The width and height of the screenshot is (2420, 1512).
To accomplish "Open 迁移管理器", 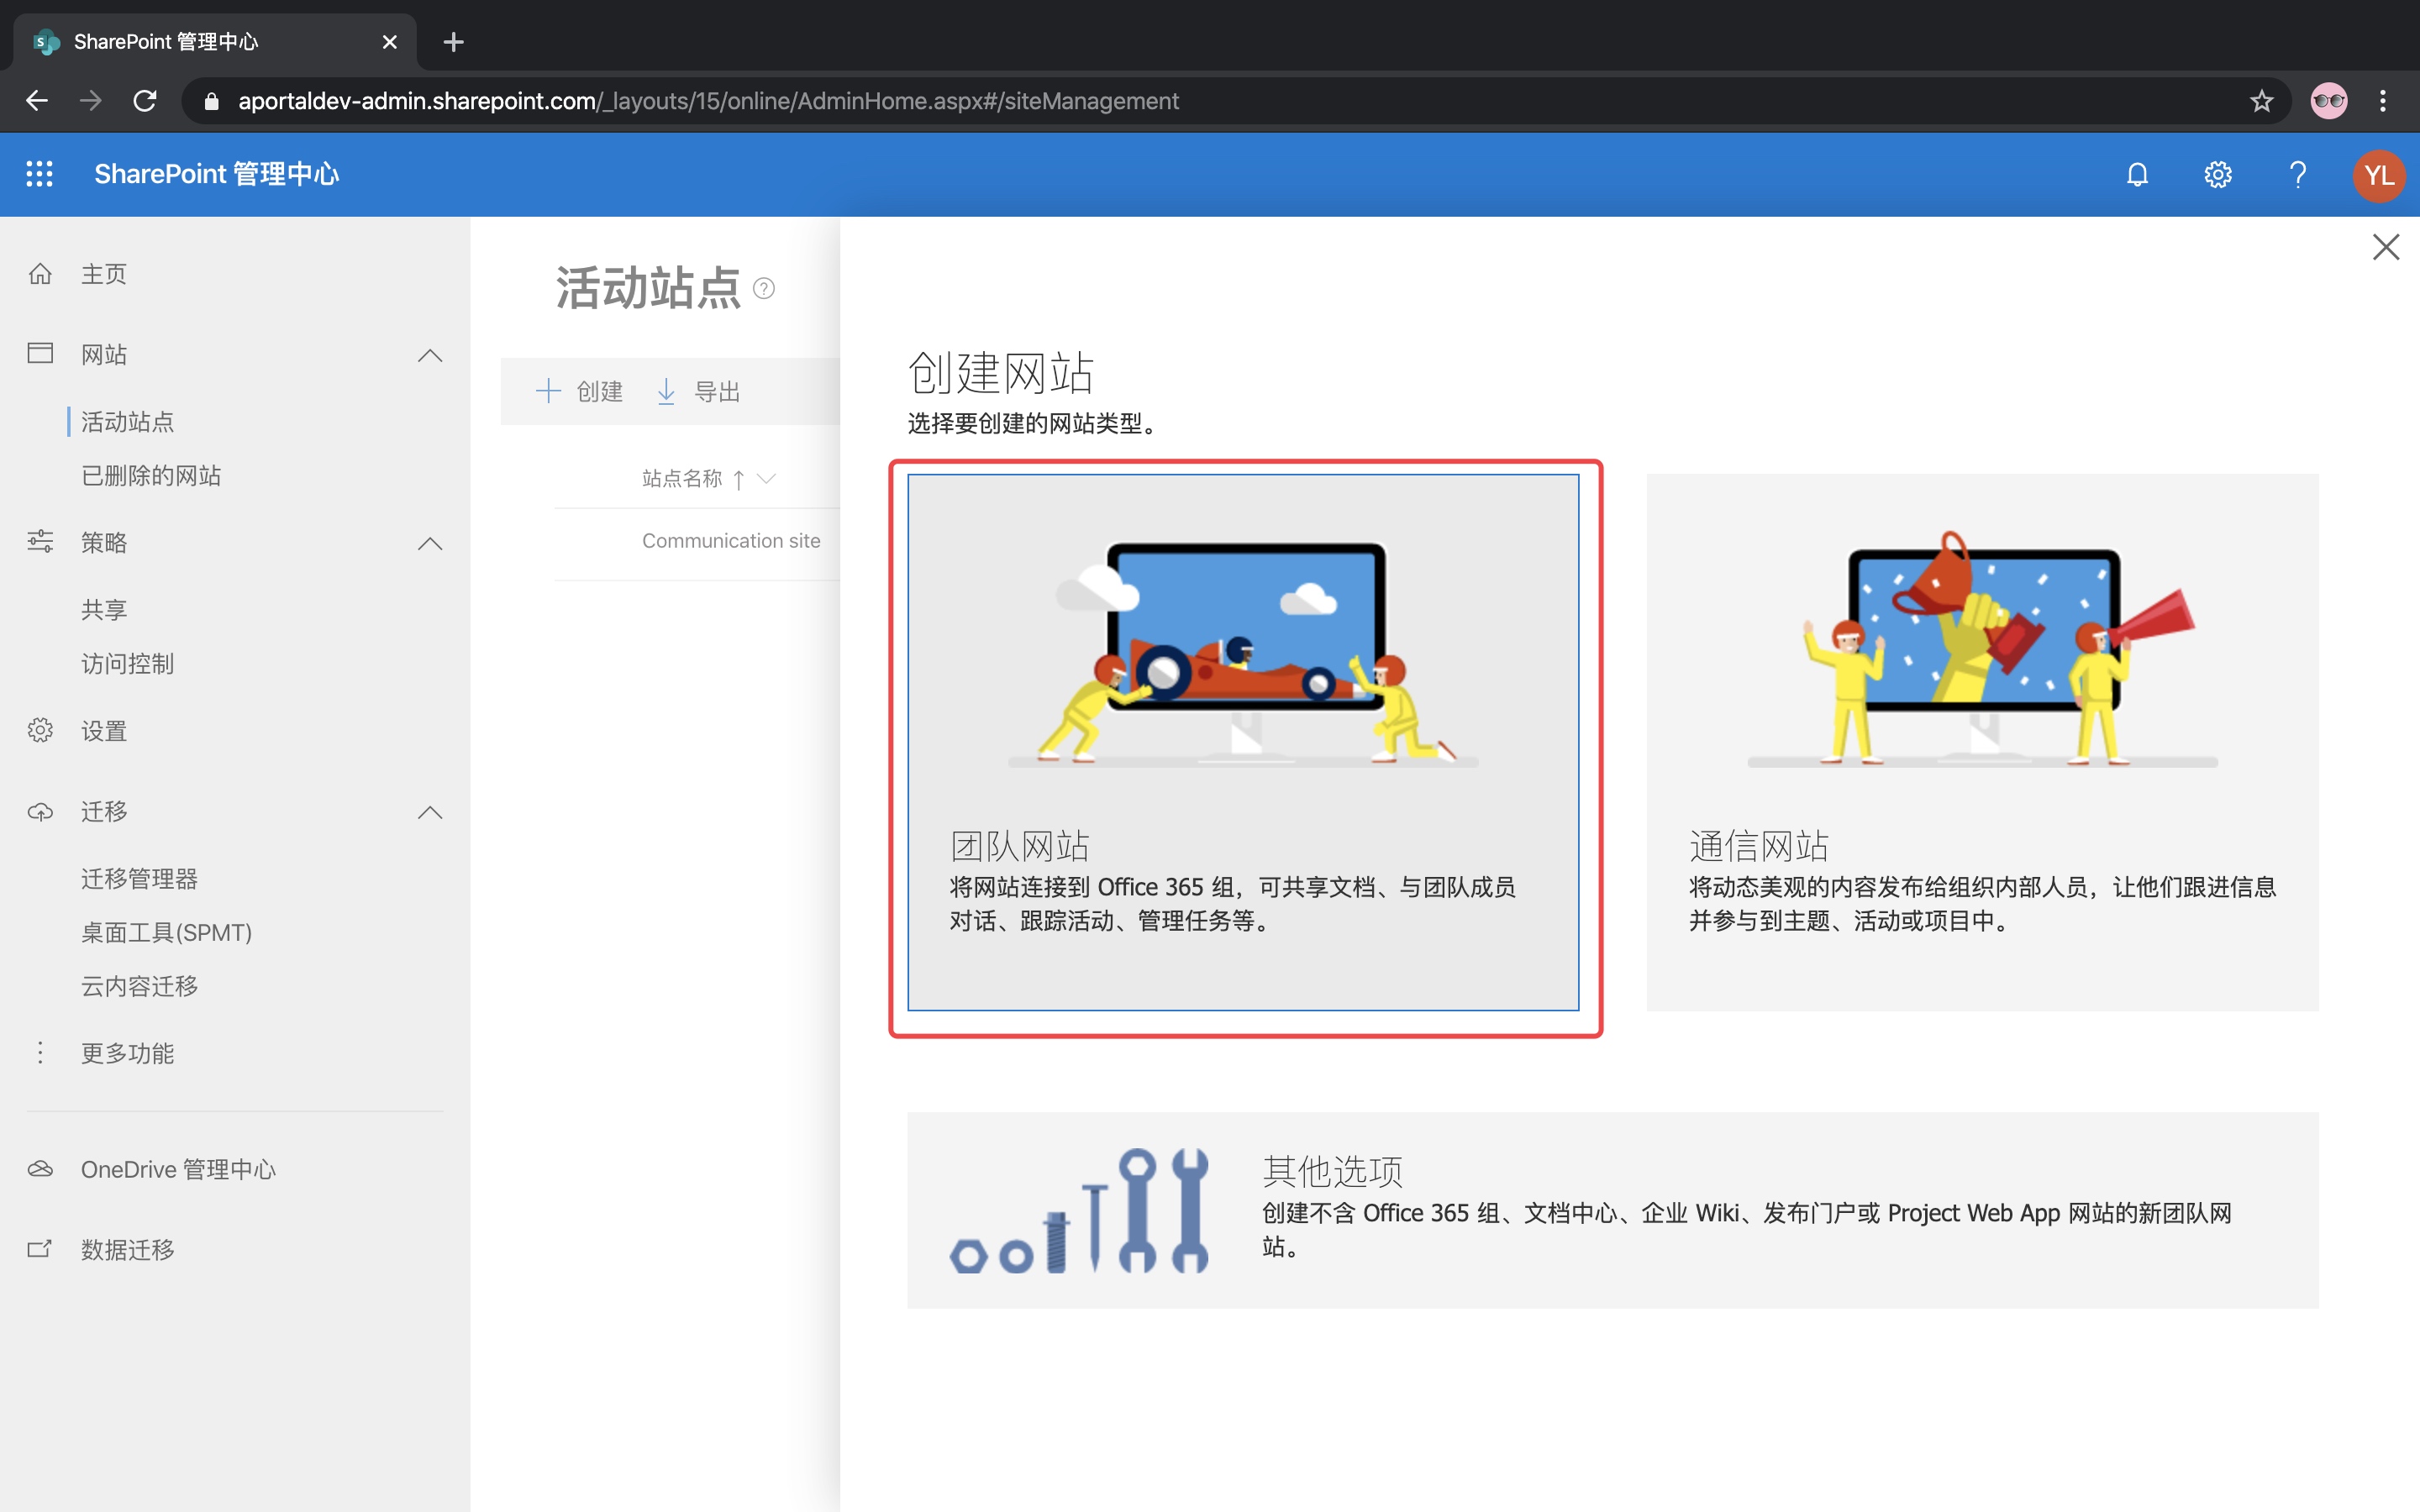I will pos(139,879).
